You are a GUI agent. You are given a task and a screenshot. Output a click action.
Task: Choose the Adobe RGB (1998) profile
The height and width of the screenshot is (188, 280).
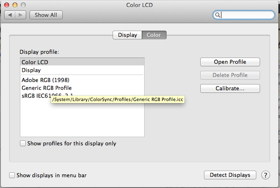39,80
